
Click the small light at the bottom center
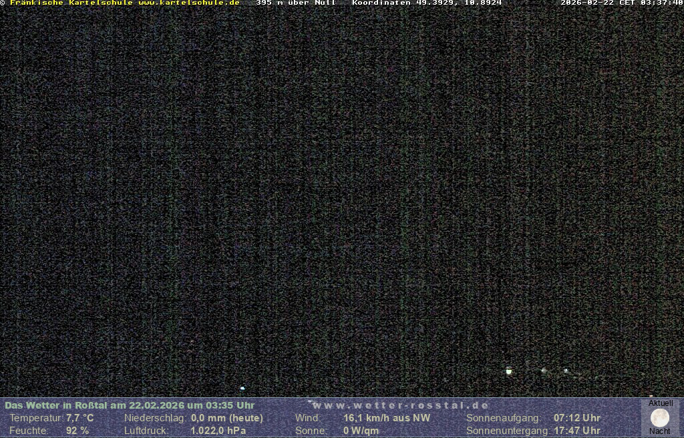242,388
